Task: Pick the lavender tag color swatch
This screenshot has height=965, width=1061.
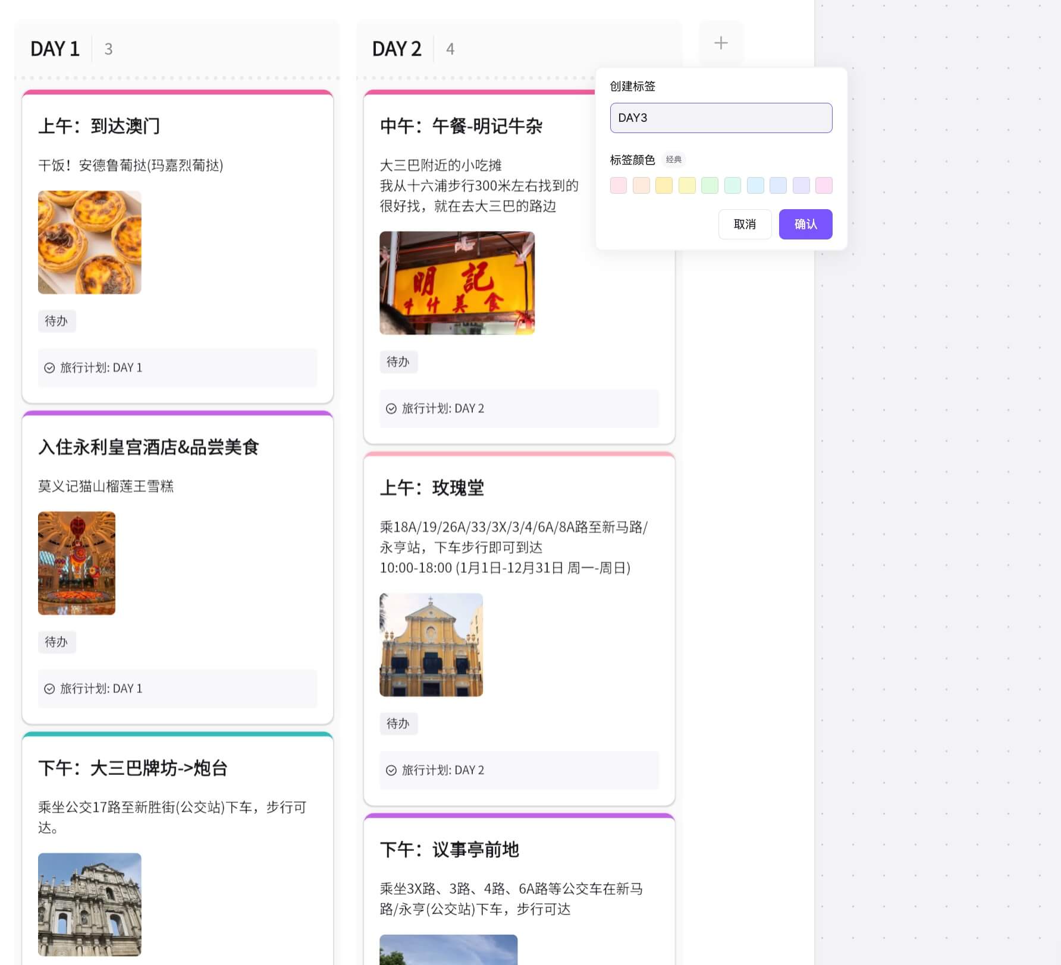Action: pyautogui.click(x=801, y=185)
